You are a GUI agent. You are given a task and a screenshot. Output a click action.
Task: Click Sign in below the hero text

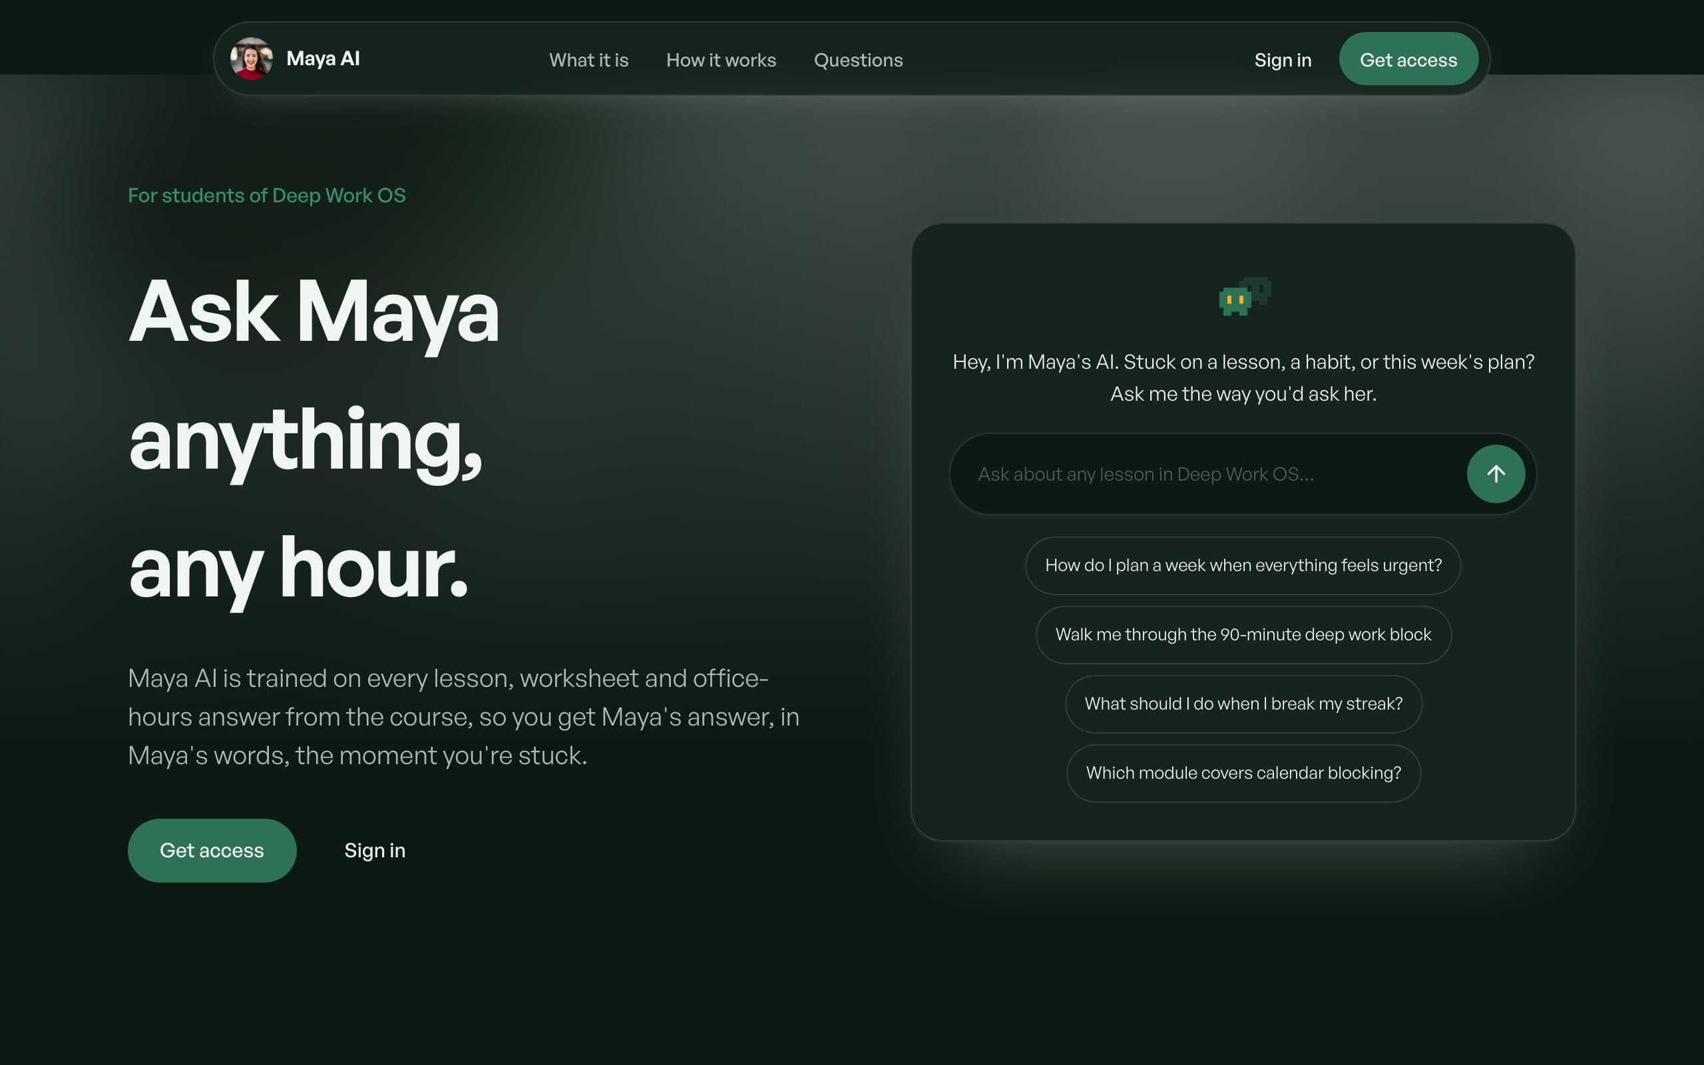point(375,850)
